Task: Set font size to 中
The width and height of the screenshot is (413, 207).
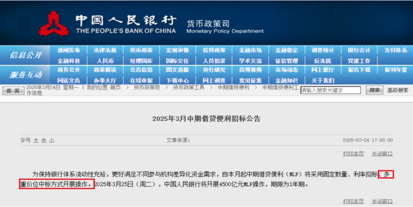Action: (44, 140)
